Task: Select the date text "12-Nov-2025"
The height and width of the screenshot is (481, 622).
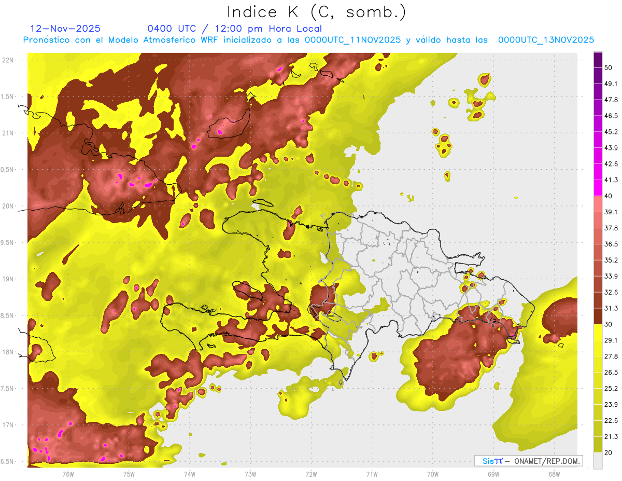Action: 65,29
